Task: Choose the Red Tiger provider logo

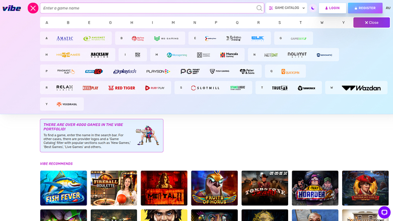Action: [122, 88]
